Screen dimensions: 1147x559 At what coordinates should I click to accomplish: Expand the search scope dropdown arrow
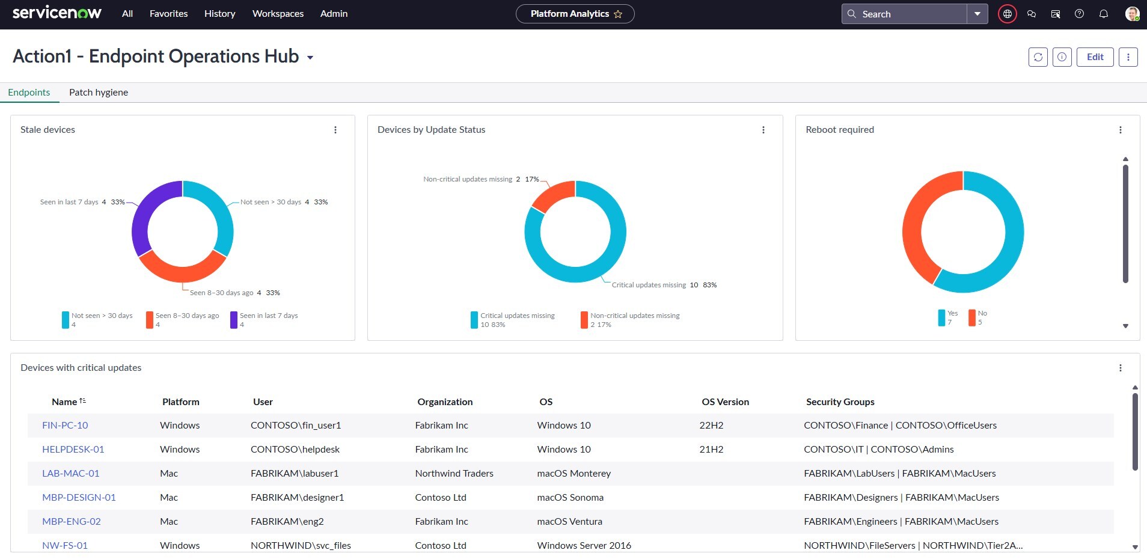point(977,14)
